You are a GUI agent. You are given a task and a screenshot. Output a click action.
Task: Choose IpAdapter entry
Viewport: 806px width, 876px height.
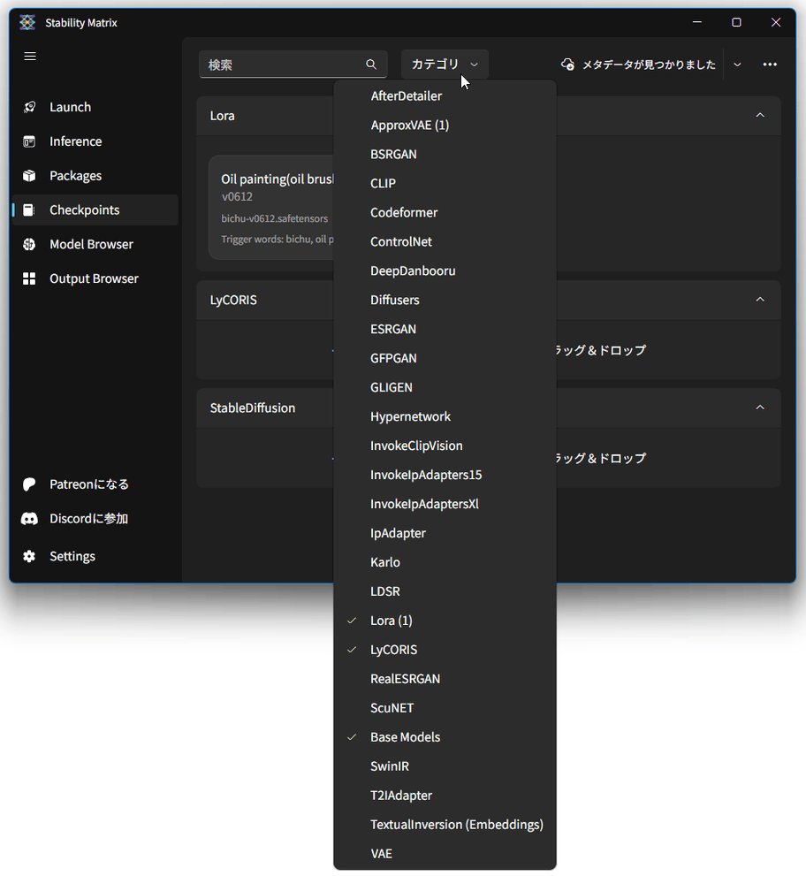445,534
